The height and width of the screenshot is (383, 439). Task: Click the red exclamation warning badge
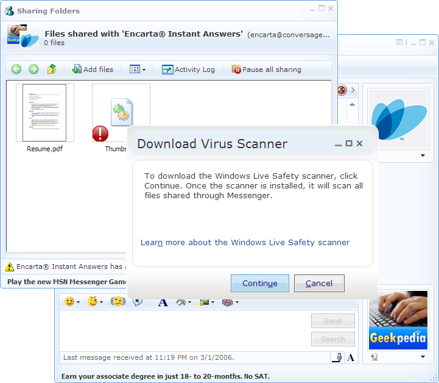100,134
